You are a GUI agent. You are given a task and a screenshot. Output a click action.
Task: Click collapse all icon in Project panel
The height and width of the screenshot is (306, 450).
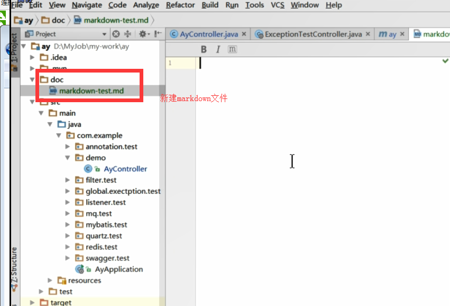click(128, 34)
